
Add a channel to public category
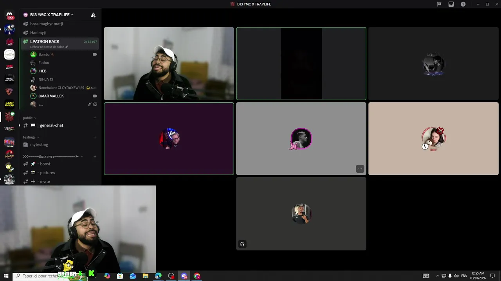point(95,118)
